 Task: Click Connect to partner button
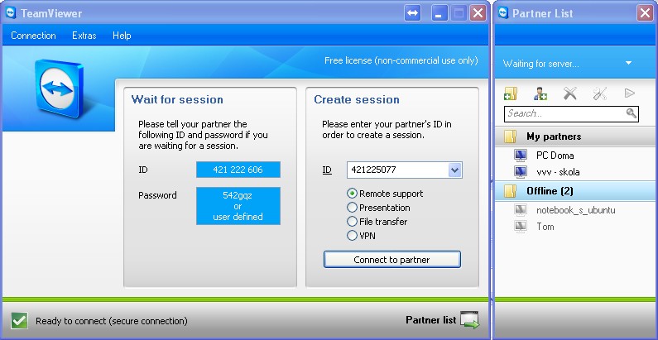tap(392, 260)
